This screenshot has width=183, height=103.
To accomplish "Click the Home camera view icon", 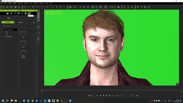I will point(88,7).
